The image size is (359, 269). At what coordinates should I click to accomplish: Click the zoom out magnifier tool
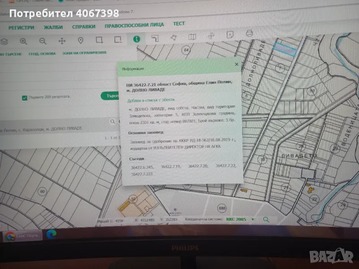click(x=43, y=41)
